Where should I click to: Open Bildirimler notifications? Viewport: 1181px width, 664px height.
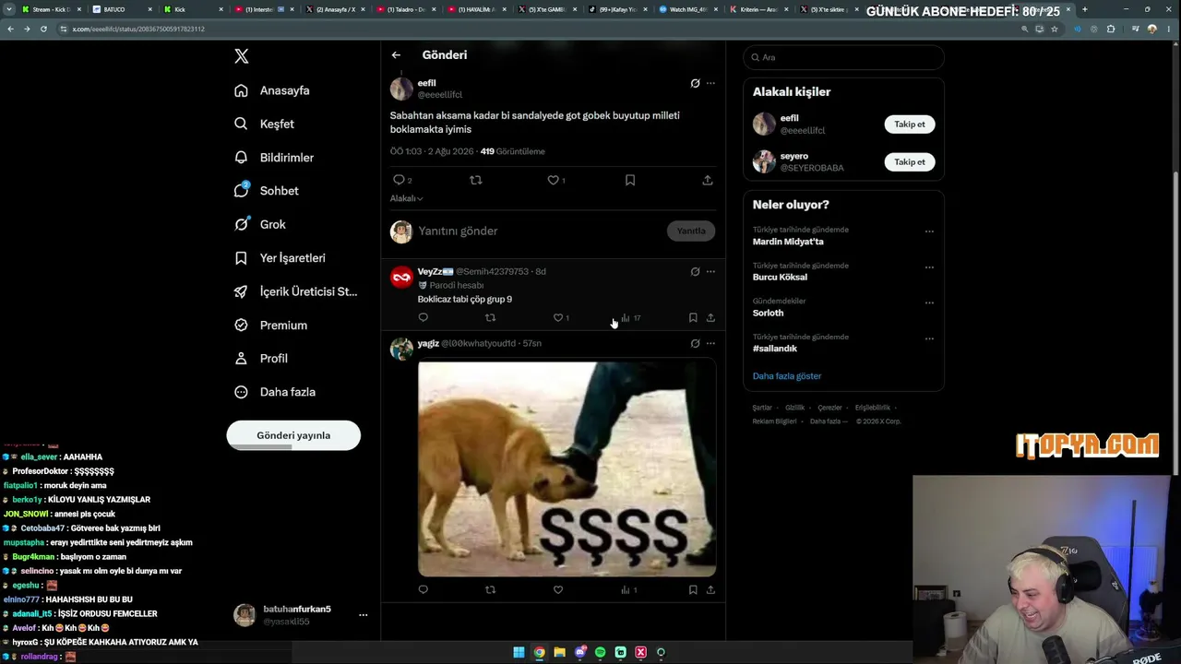[274, 158]
